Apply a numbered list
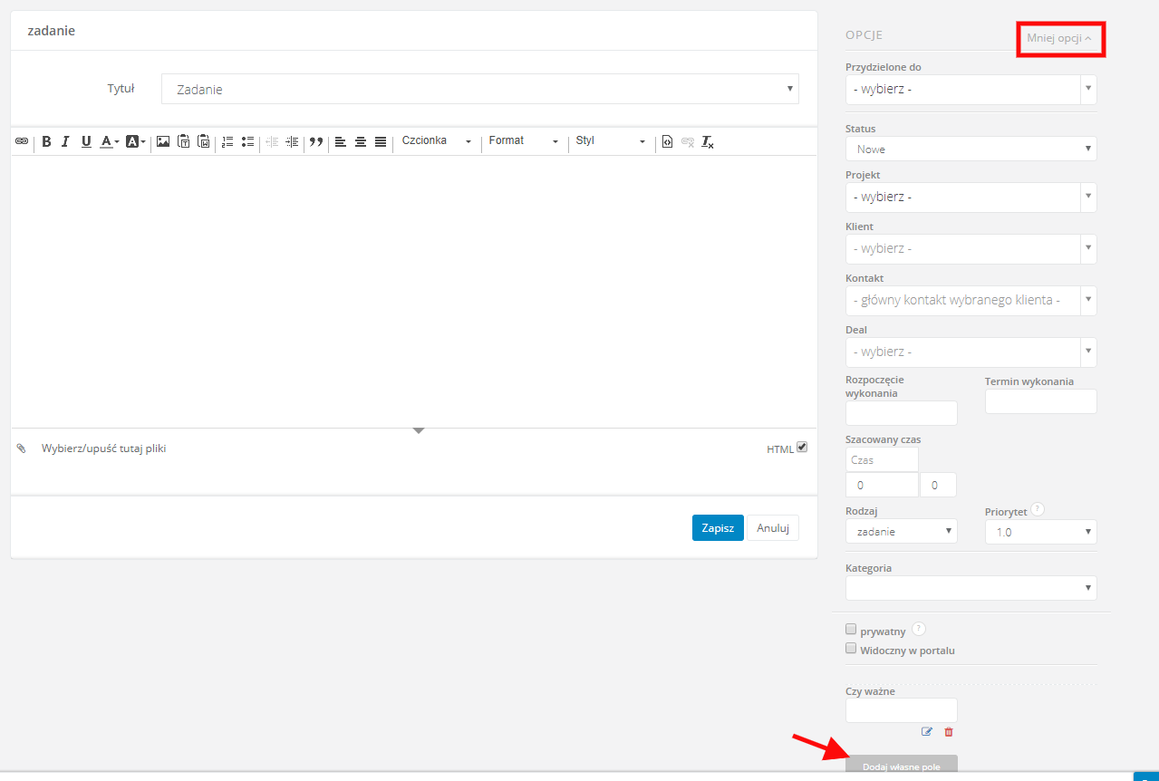Viewport: 1159px width, 781px height. coord(227,141)
